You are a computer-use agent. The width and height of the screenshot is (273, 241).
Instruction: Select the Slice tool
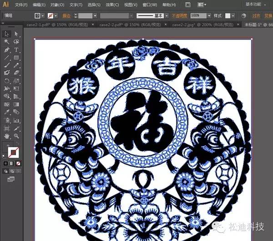[x=16, y=128]
